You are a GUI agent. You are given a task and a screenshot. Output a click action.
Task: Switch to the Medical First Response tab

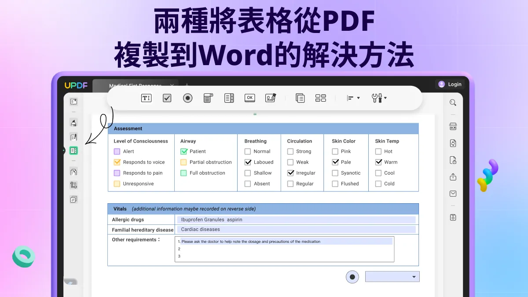tap(135, 86)
